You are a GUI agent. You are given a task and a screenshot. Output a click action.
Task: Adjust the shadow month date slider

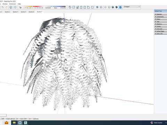coord(33,7)
